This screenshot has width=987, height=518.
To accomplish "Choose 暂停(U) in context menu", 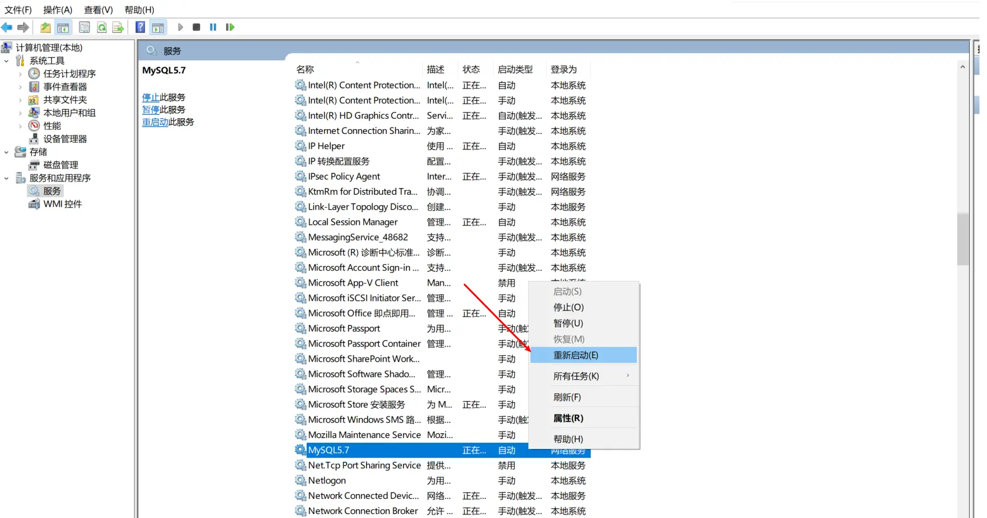I will 583,323.
